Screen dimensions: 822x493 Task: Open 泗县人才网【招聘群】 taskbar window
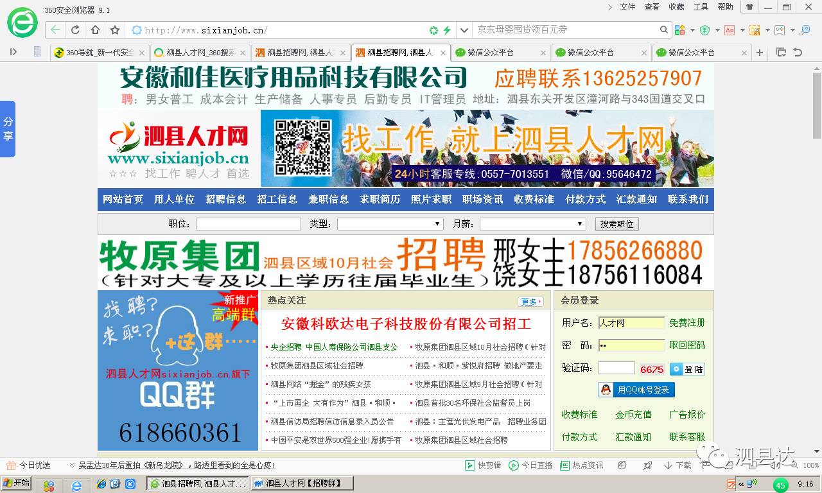[x=302, y=483]
